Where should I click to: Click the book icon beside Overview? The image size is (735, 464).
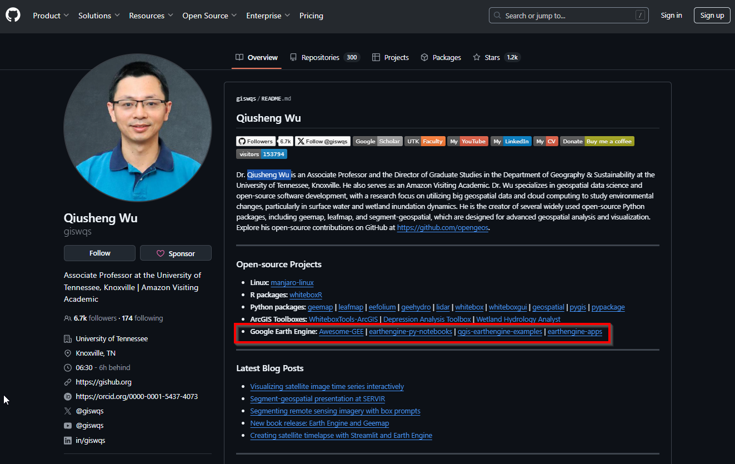click(x=239, y=57)
